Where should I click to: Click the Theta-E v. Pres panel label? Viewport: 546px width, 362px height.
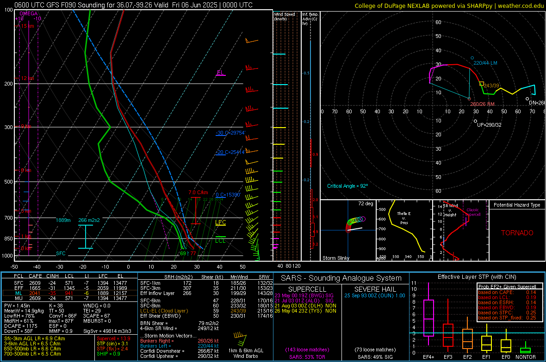pyautogui.click(x=403, y=218)
